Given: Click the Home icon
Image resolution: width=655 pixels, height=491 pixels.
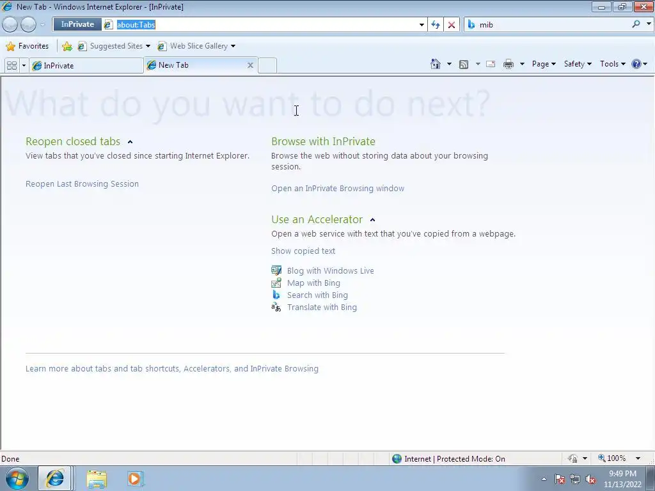Looking at the screenshot, I should 435,64.
